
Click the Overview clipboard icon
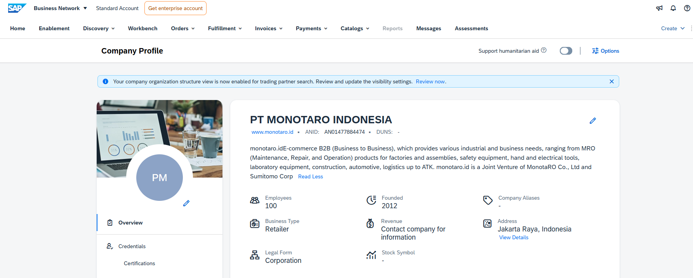110,223
